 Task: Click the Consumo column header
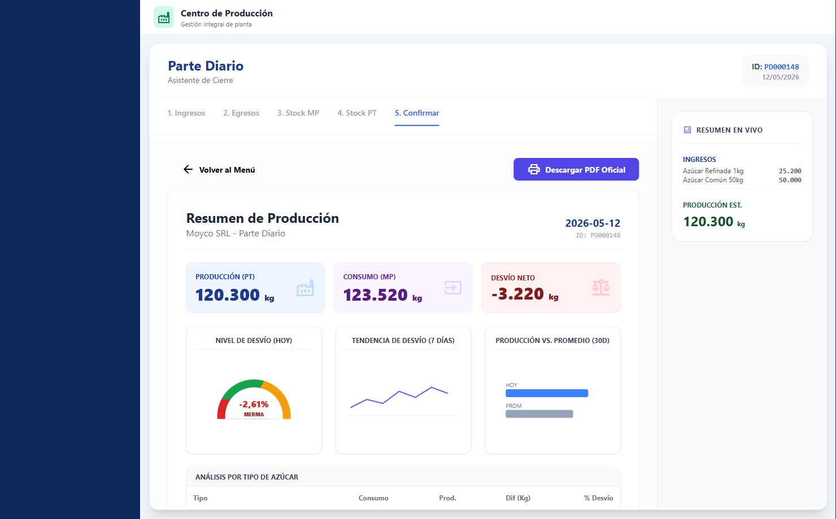pyautogui.click(x=373, y=498)
